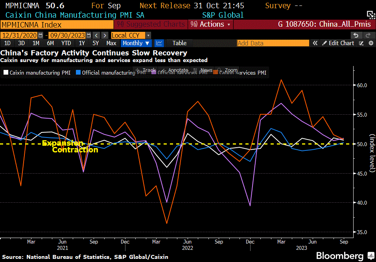376x262 pixels.
Task: Click the 60.0 y-axis label
Action: point(362,85)
